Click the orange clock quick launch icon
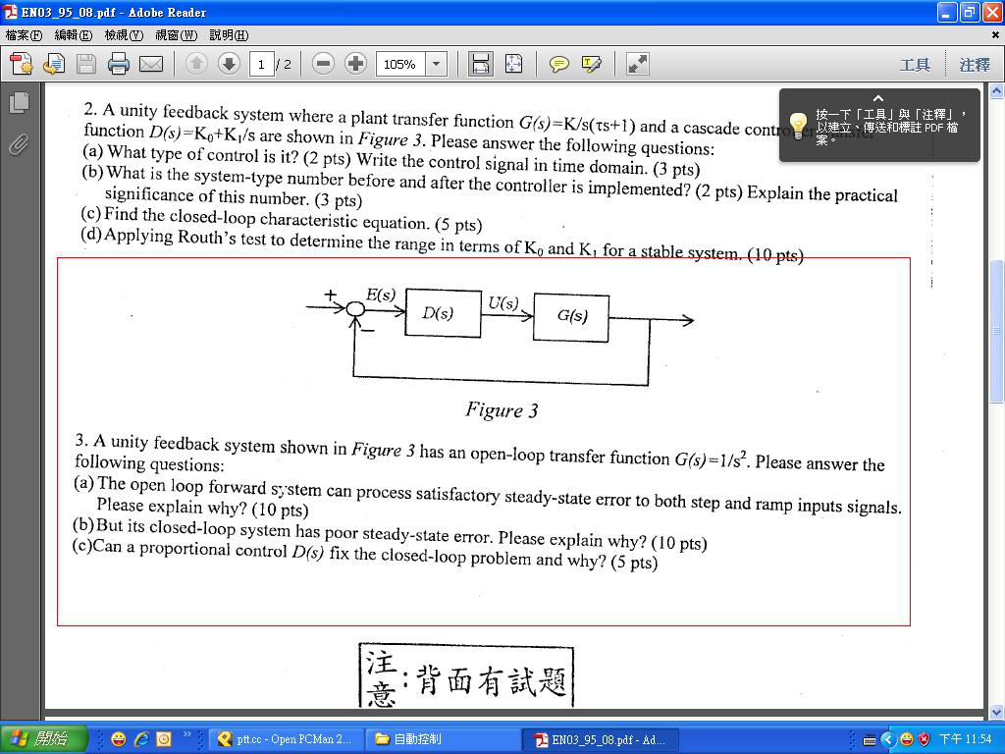This screenshot has width=1005, height=754. click(164, 739)
